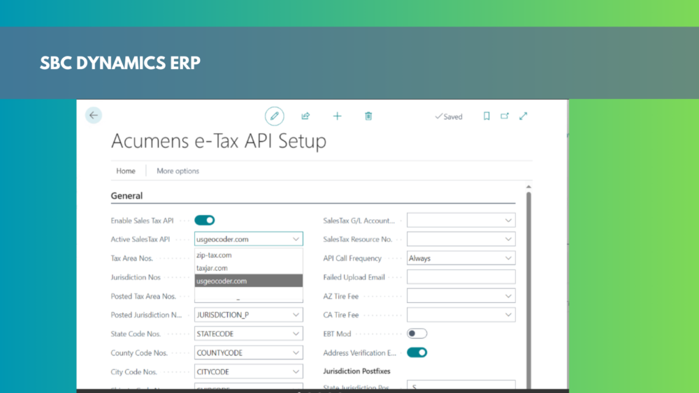Image resolution: width=699 pixels, height=393 pixels.
Task: Turn on the EBT Mod toggle
Action: point(417,334)
